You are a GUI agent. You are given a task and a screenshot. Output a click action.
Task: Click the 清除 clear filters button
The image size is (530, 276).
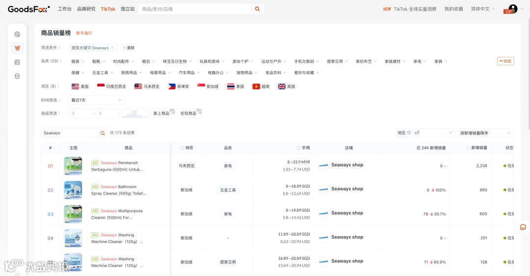129,48
